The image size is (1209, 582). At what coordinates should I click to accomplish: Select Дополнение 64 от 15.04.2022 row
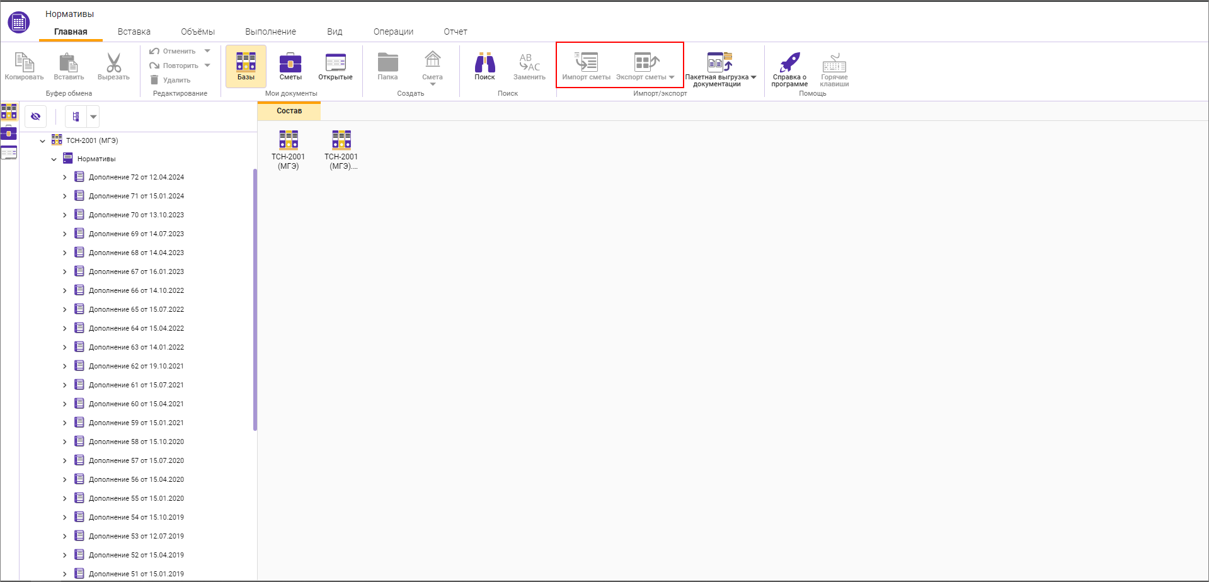pyautogui.click(x=136, y=328)
